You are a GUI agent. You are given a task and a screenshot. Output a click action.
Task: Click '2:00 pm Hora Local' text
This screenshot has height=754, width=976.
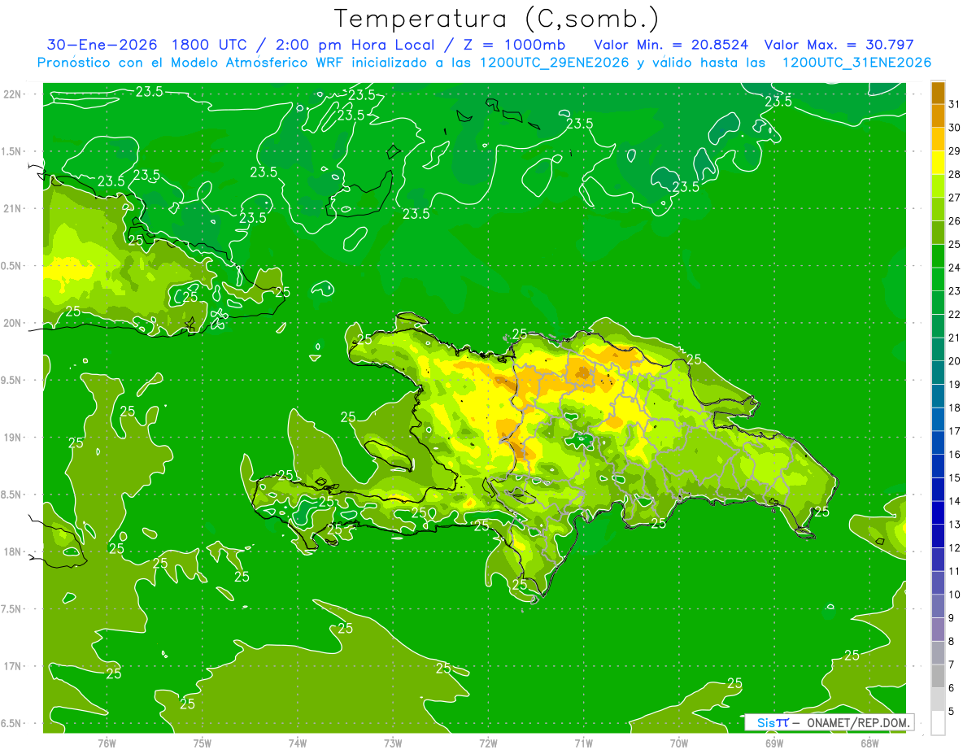[352, 45]
